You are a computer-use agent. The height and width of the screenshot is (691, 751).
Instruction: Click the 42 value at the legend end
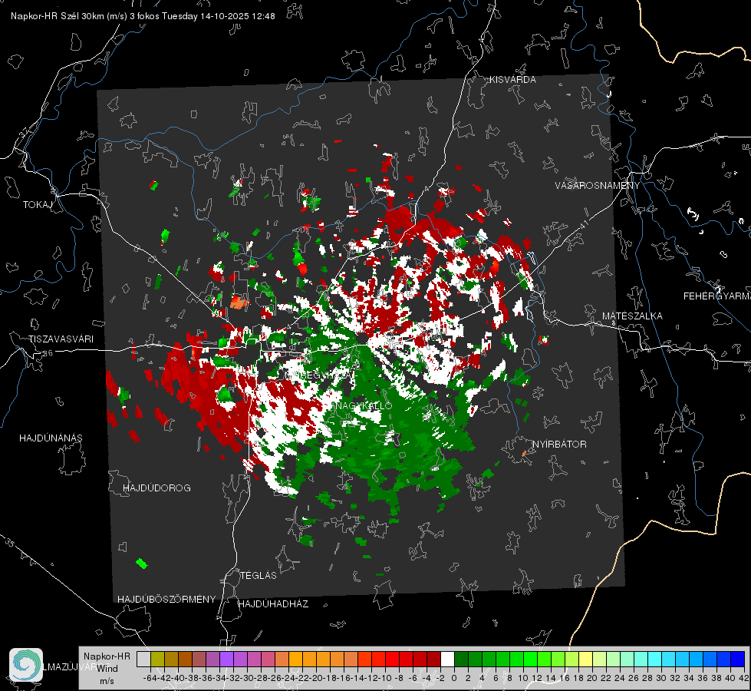coord(743,678)
